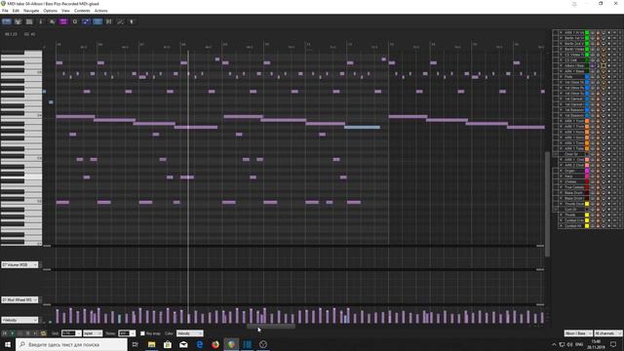Open the Notes length dropdown
This screenshot has height=351, width=624.
[x=127, y=333]
